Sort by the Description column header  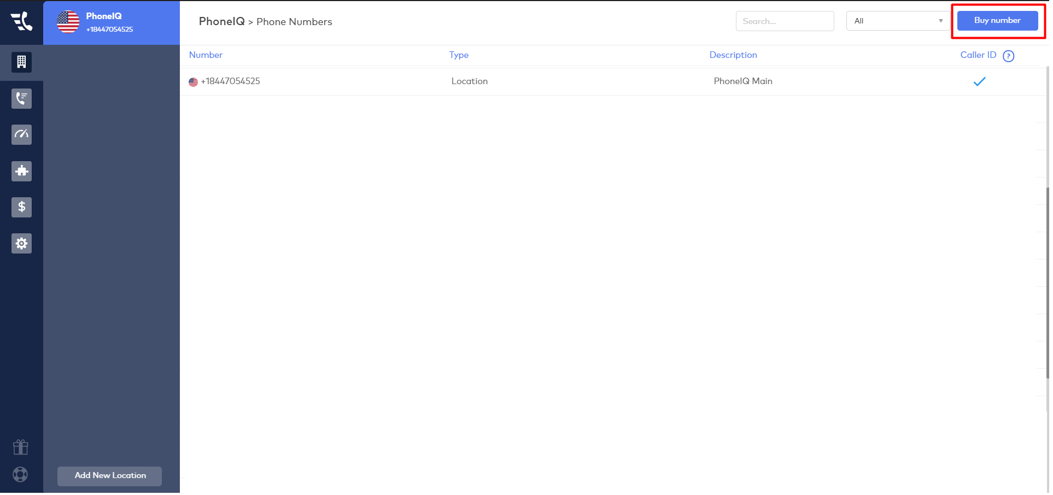(733, 55)
